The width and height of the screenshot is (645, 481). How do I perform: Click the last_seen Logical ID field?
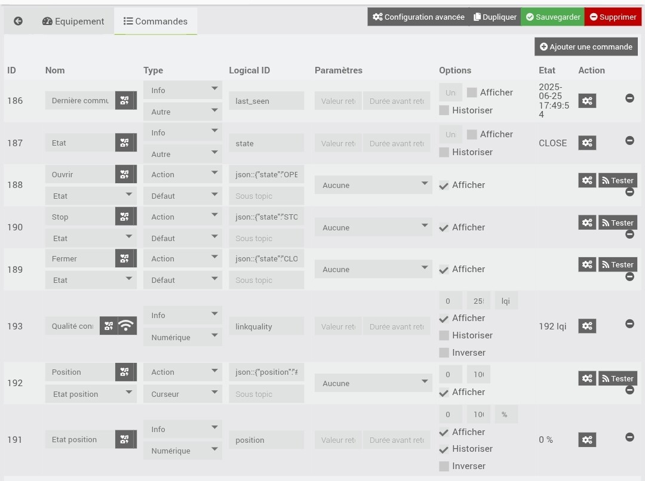(x=266, y=101)
